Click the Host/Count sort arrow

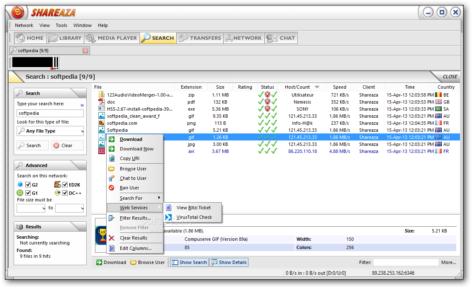click(x=317, y=87)
